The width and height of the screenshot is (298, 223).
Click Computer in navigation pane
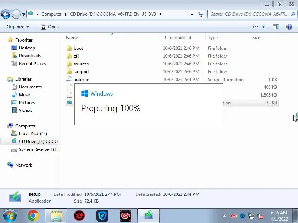(25, 126)
